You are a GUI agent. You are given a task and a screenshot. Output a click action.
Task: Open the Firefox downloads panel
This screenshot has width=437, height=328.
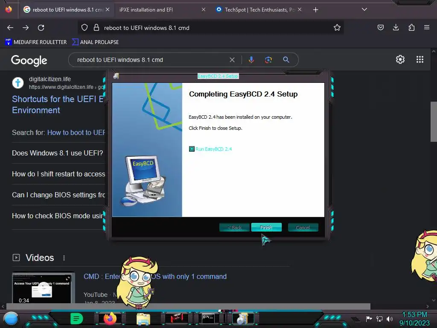(x=396, y=27)
